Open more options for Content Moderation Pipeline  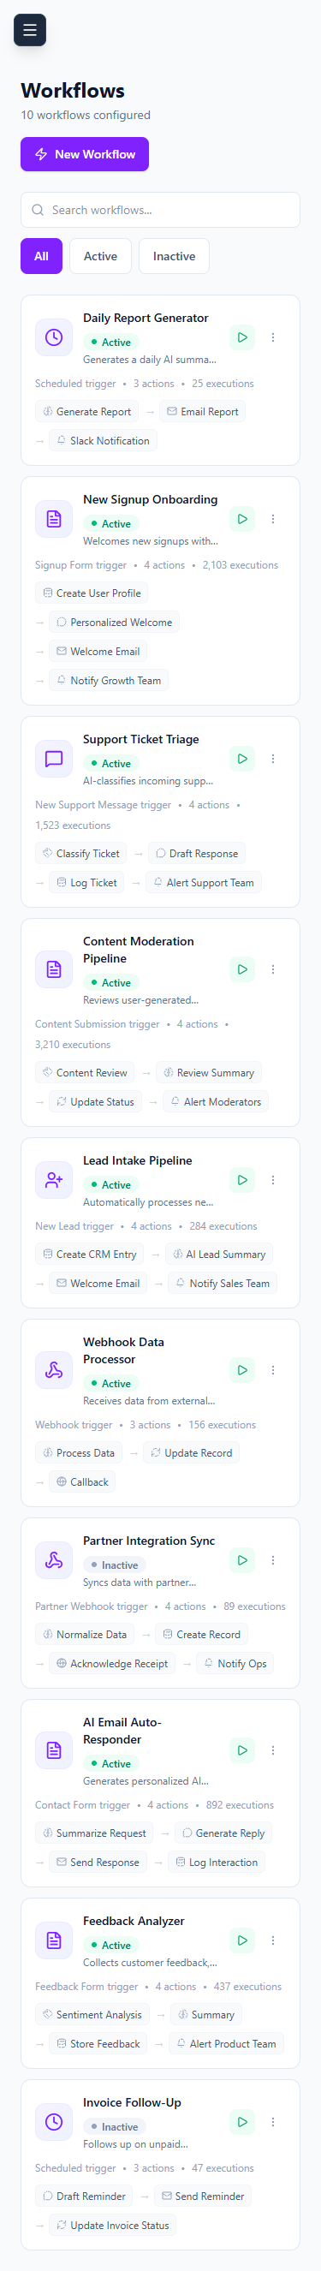[x=272, y=969]
